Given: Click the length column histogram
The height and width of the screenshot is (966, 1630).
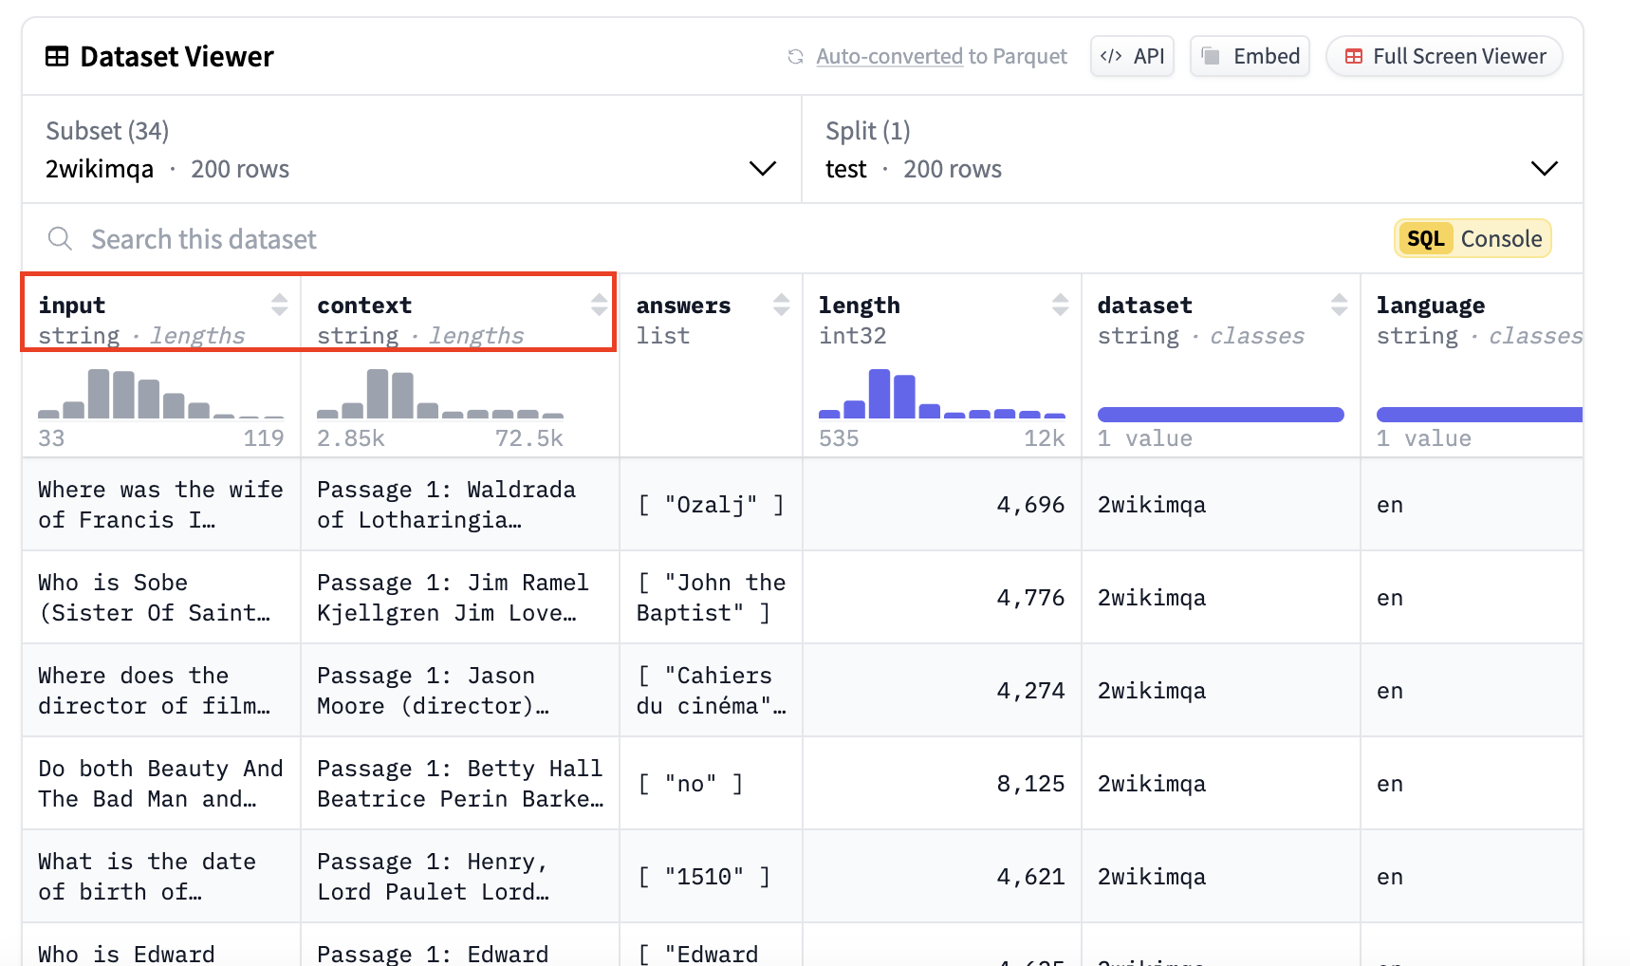Looking at the screenshot, I should pyautogui.click(x=942, y=394).
